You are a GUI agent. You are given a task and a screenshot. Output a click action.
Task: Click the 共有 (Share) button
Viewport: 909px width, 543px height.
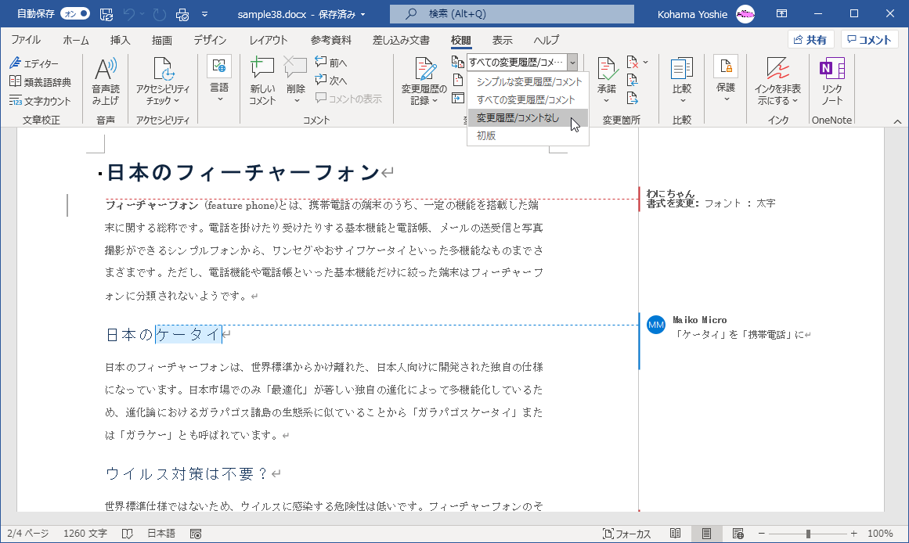[x=810, y=40]
